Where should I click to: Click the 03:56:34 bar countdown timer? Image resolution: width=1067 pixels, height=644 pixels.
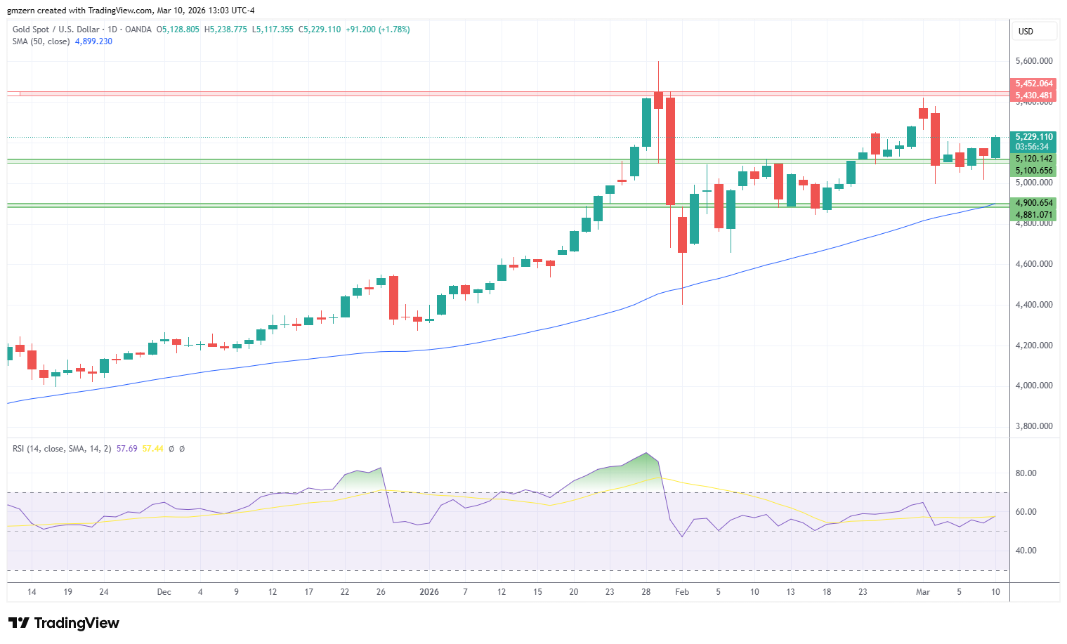click(1033, 147)
